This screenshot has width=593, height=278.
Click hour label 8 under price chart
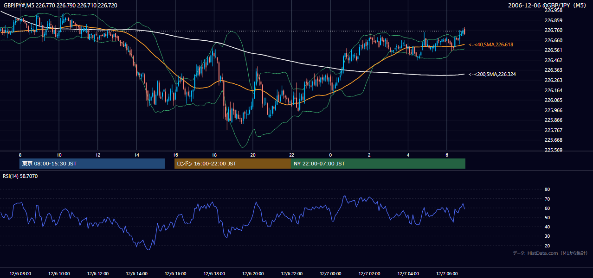[20, 155]
